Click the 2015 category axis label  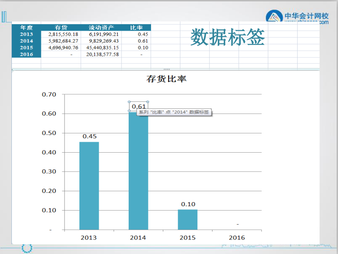[x=187, y=238]
